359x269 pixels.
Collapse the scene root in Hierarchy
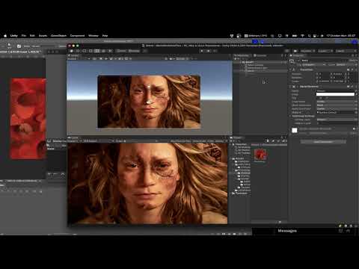click(x=241, y=62)
